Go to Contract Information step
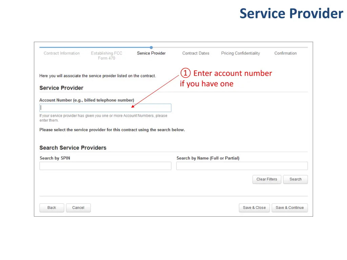The height and width of the screenshot is (260, 347). pyautogui.click(x=62, y=53)
